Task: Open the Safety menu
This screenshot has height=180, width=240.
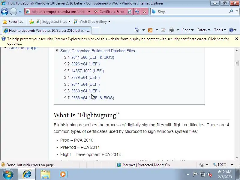Action: coord(204,30)
